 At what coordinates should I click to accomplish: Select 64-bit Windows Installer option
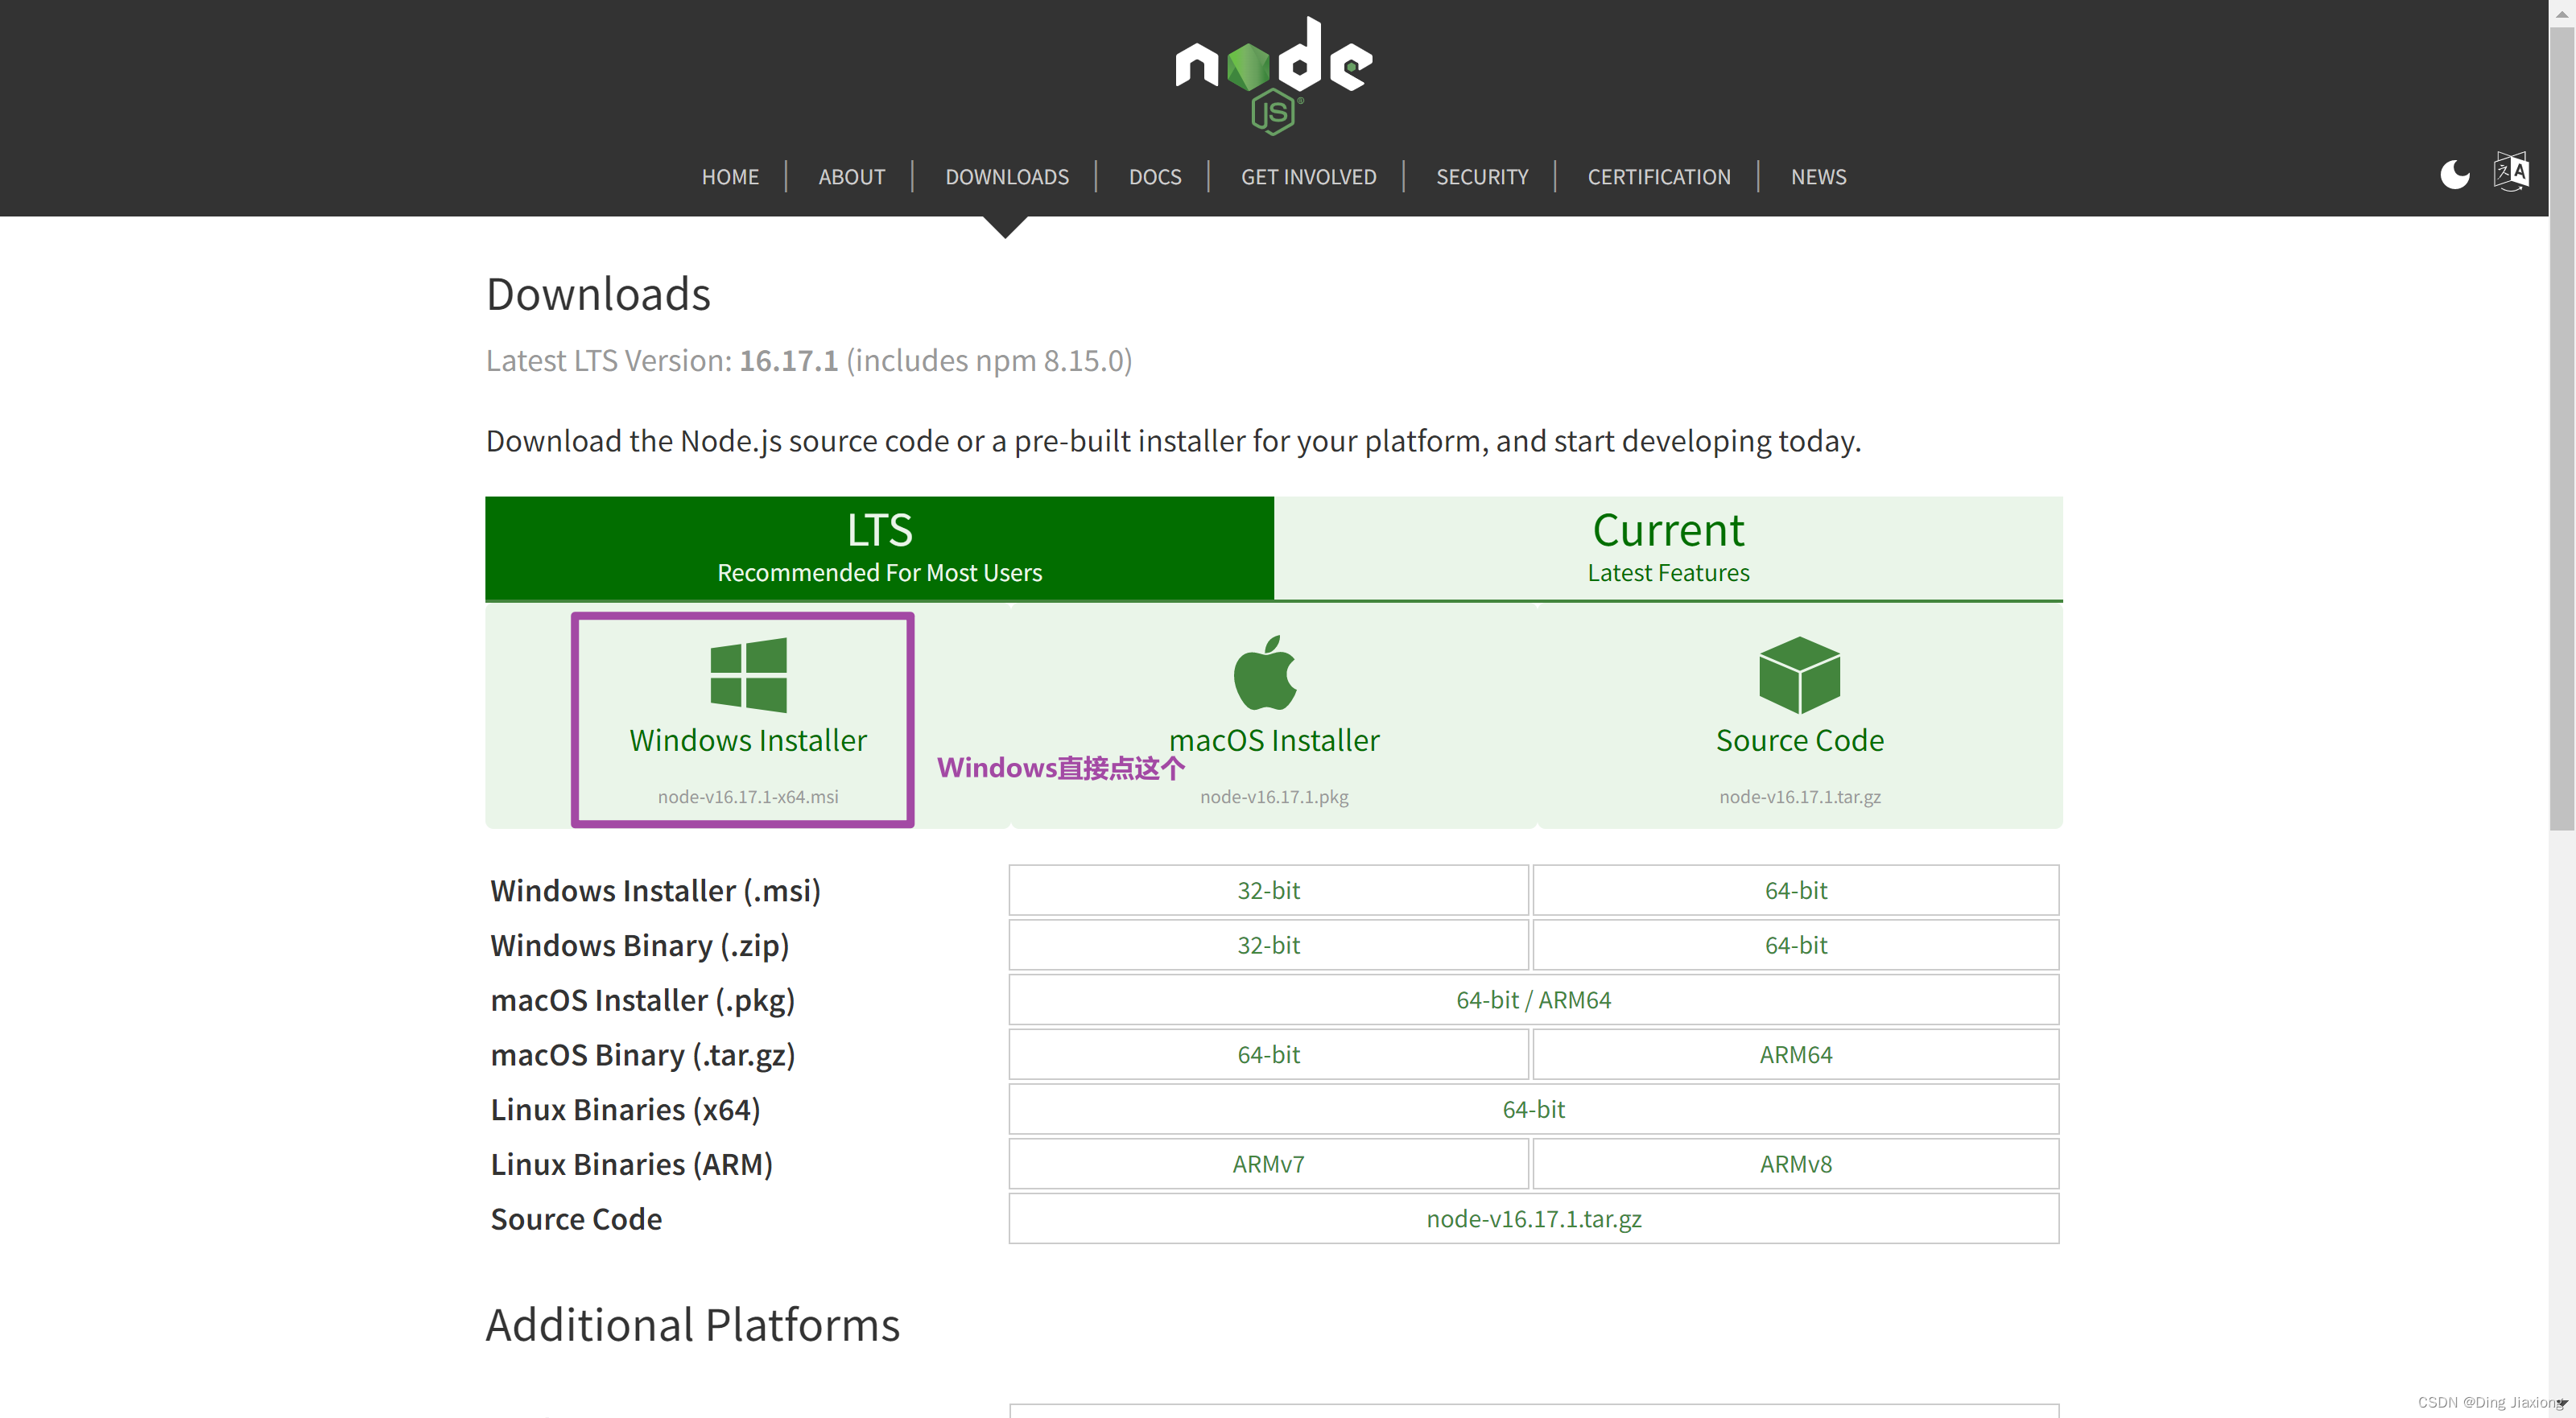tap(1795, 889)
